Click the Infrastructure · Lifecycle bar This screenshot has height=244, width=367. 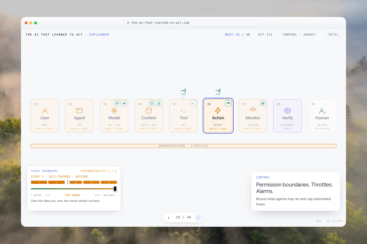point(183,146)
